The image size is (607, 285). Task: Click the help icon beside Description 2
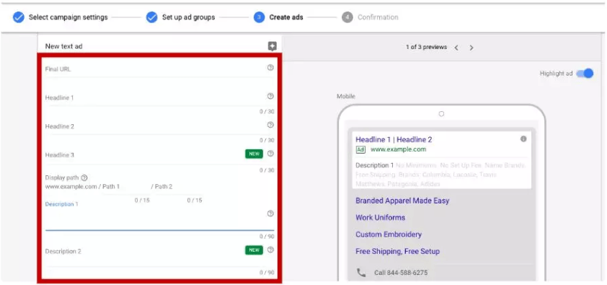(x=270, y=250)
